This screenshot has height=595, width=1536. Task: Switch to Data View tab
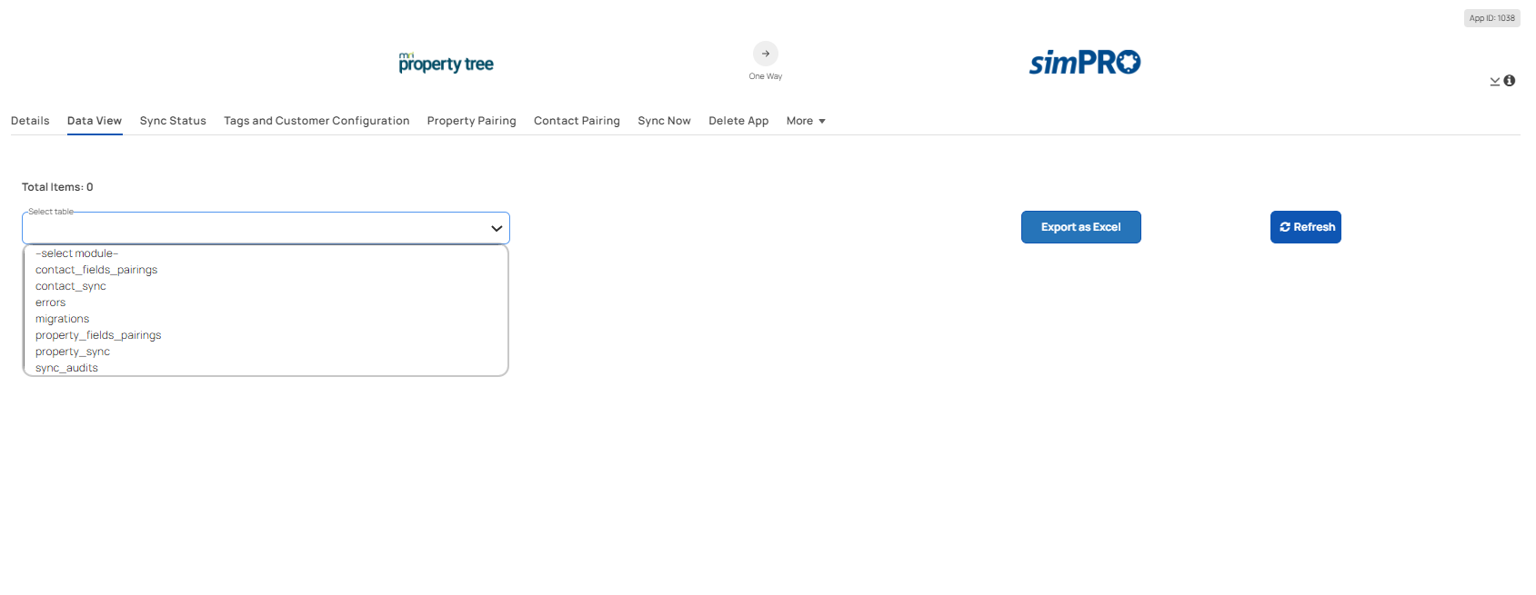coord(95,121)
